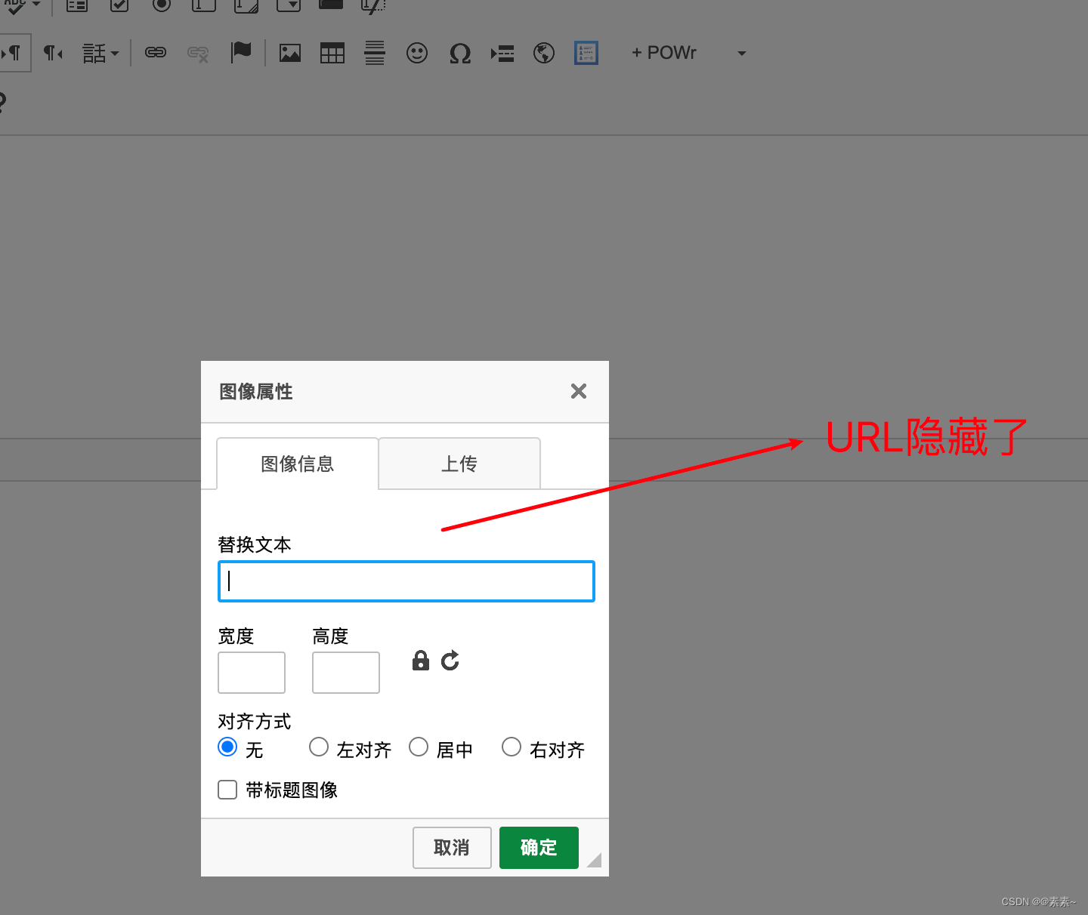
Task: Click the checkbox form element icon
Action: click(x=119, y=5)
